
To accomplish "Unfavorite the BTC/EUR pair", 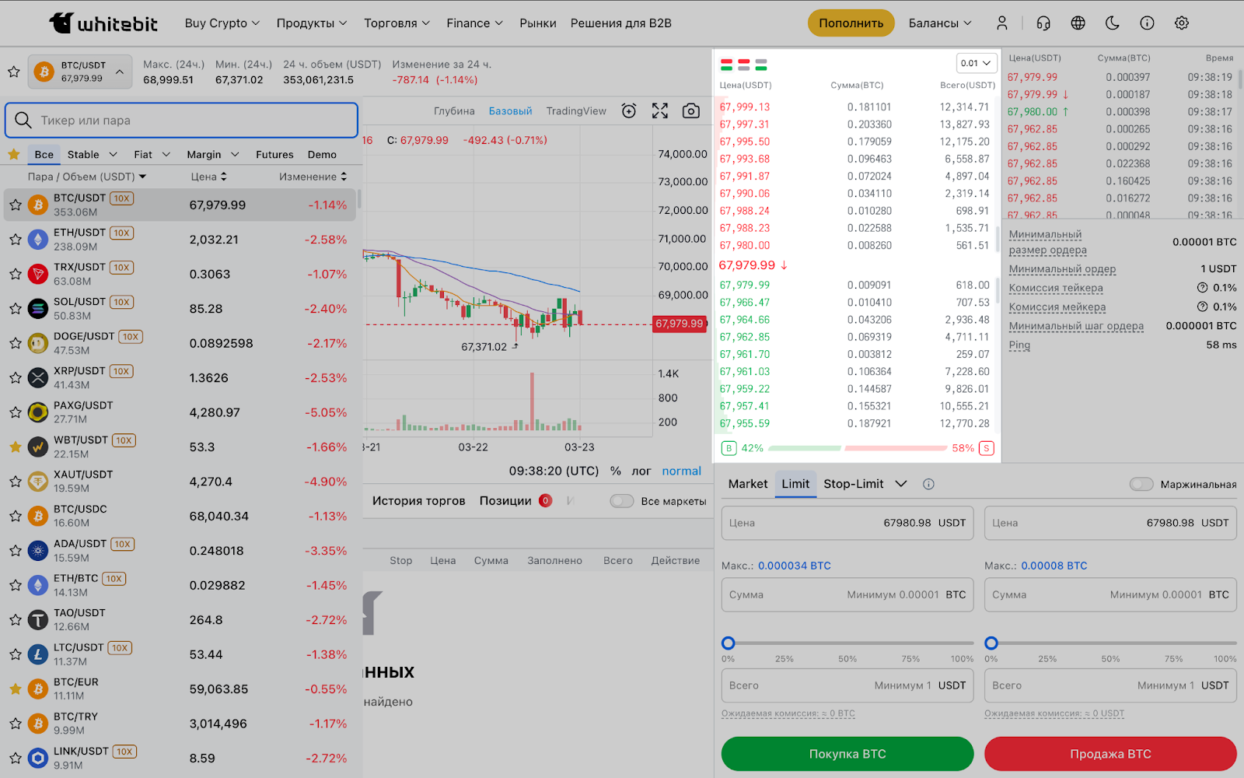I will tap(15, 689).
